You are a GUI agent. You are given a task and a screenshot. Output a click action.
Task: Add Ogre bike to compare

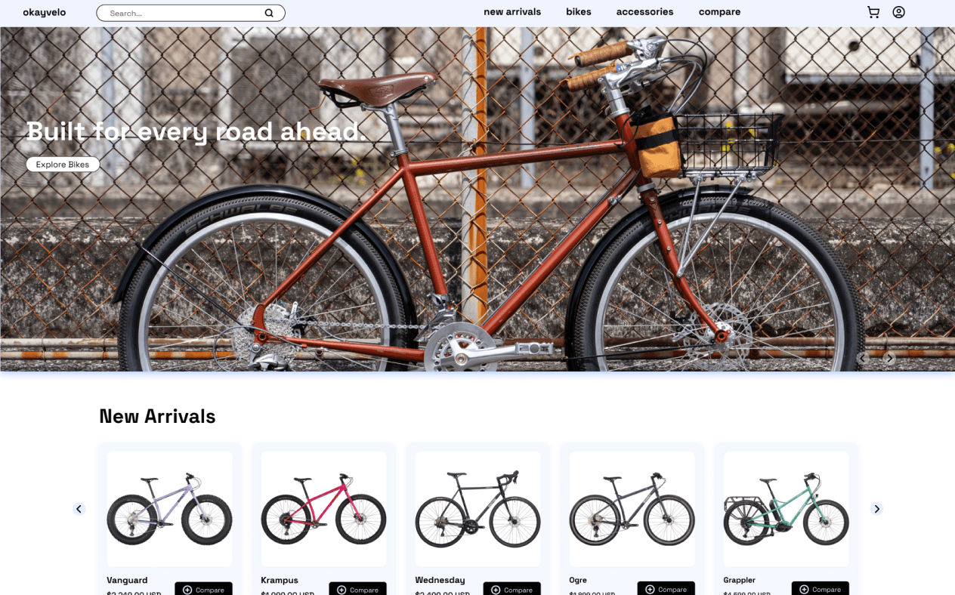(666, 589)
